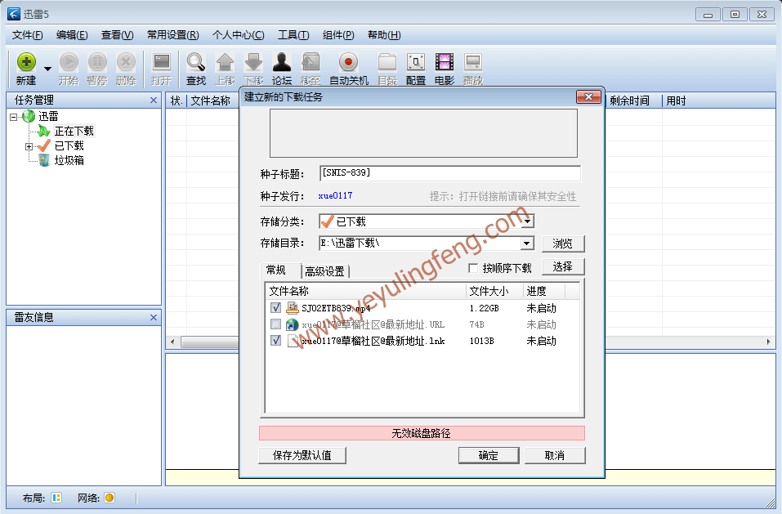The width and height of the screenshot is (782, 514).
Task: Close the 任务管理 panel
Action: [154, 101]
